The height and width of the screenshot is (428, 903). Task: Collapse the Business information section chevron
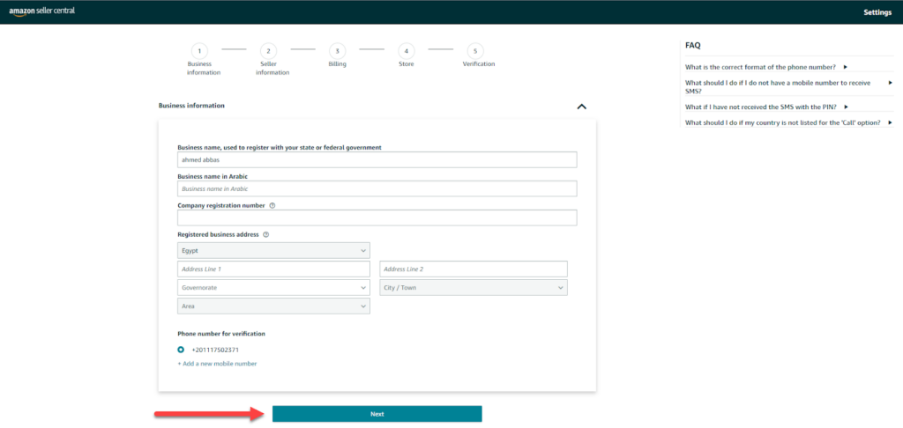tap(582, 107)
